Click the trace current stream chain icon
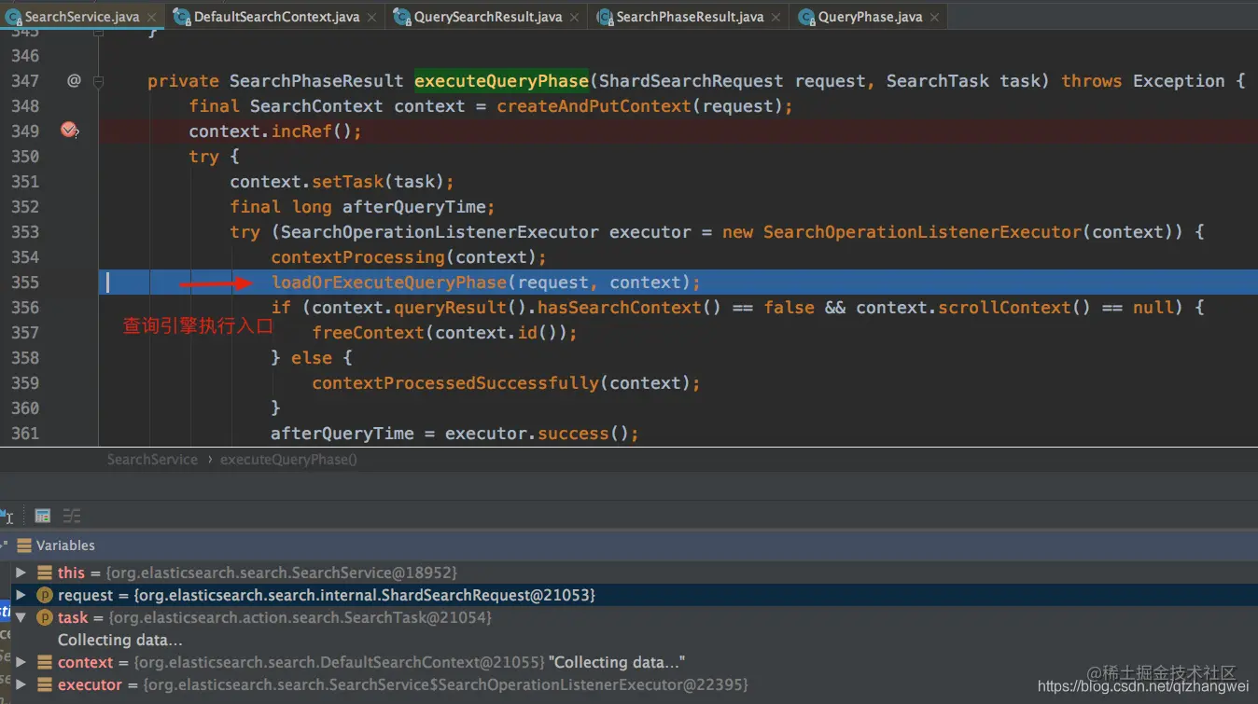 click(71, 516)
